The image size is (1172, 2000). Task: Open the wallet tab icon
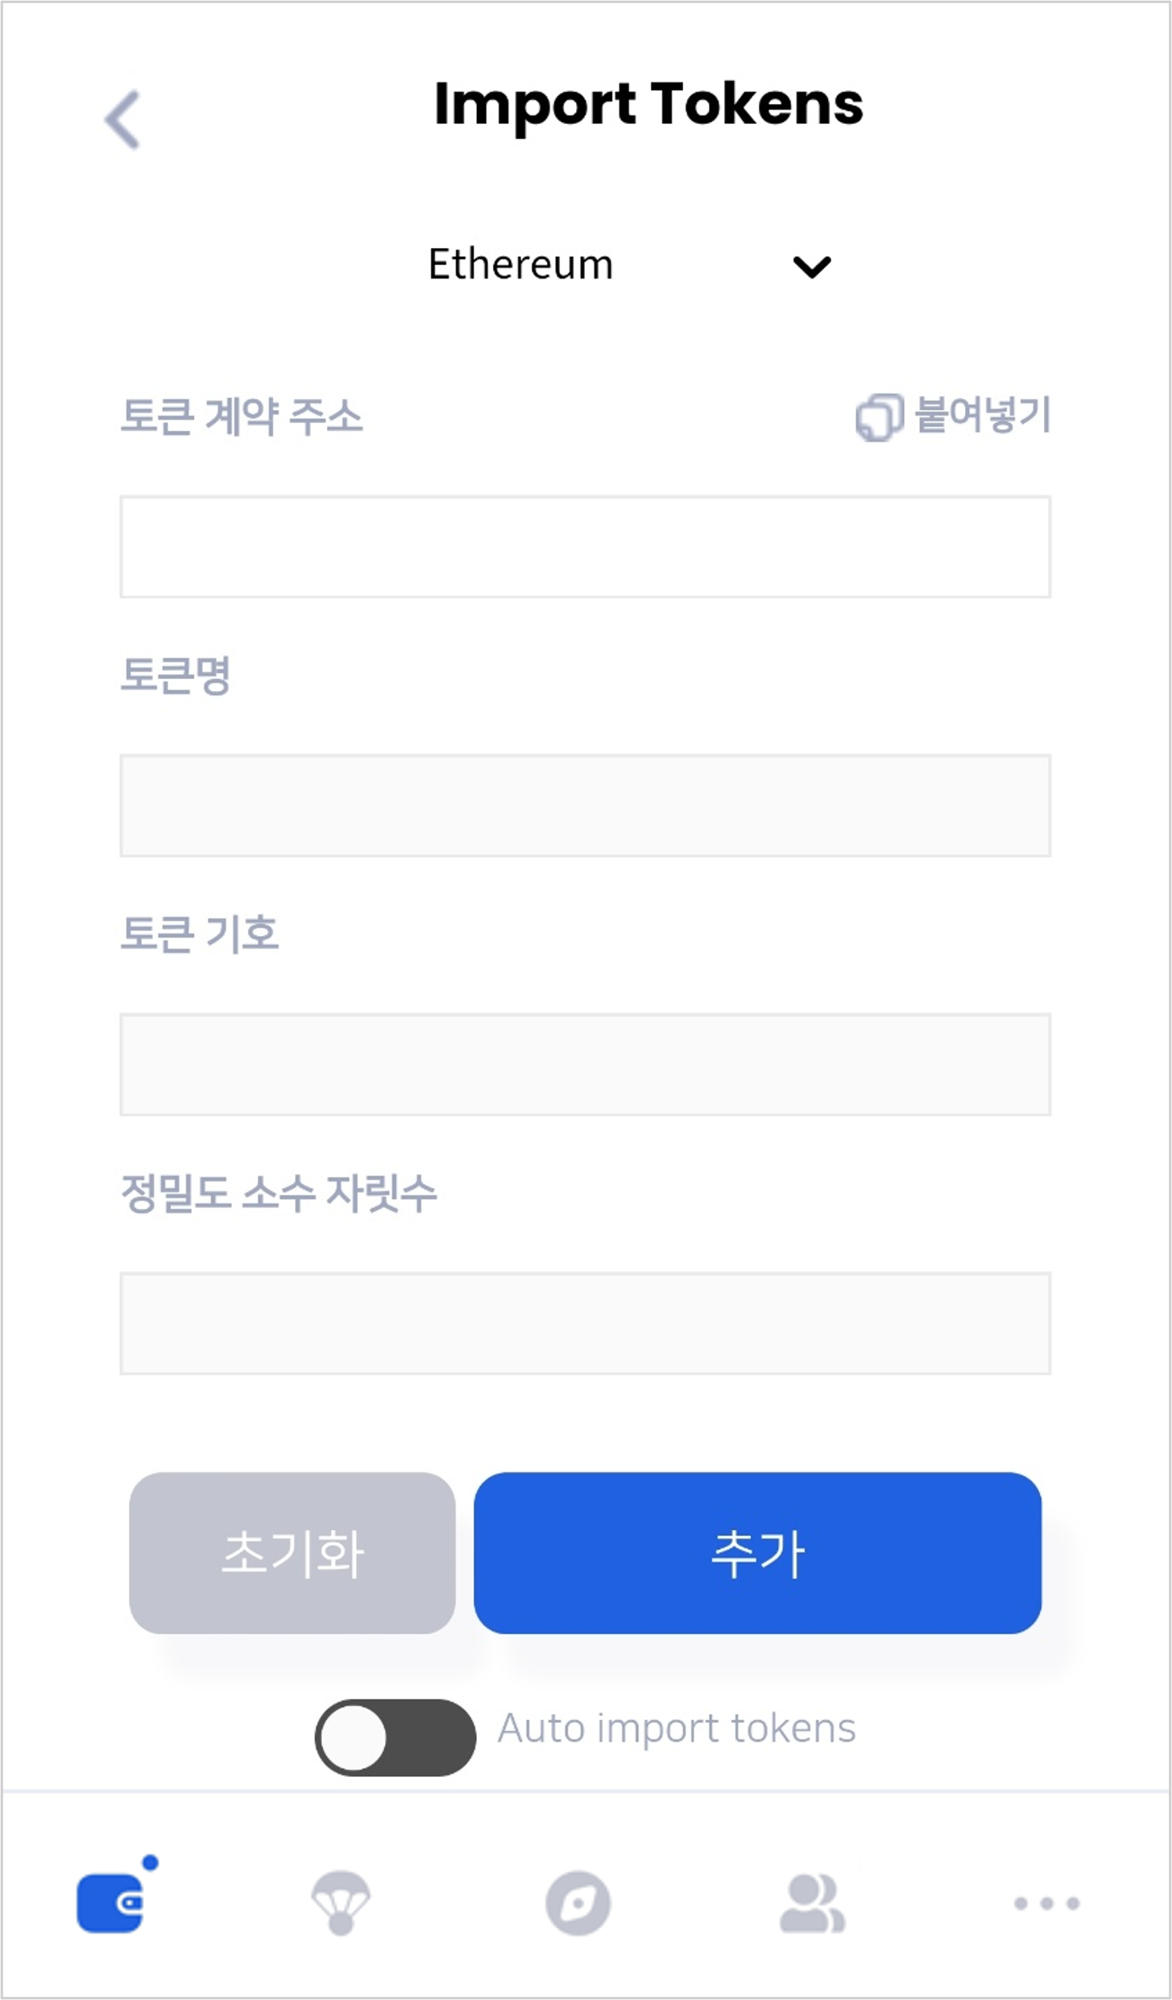pos(110,1903)
